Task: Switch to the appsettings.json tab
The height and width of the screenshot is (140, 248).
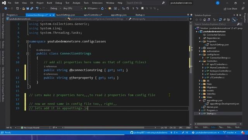Action: (x=119, y=15)
